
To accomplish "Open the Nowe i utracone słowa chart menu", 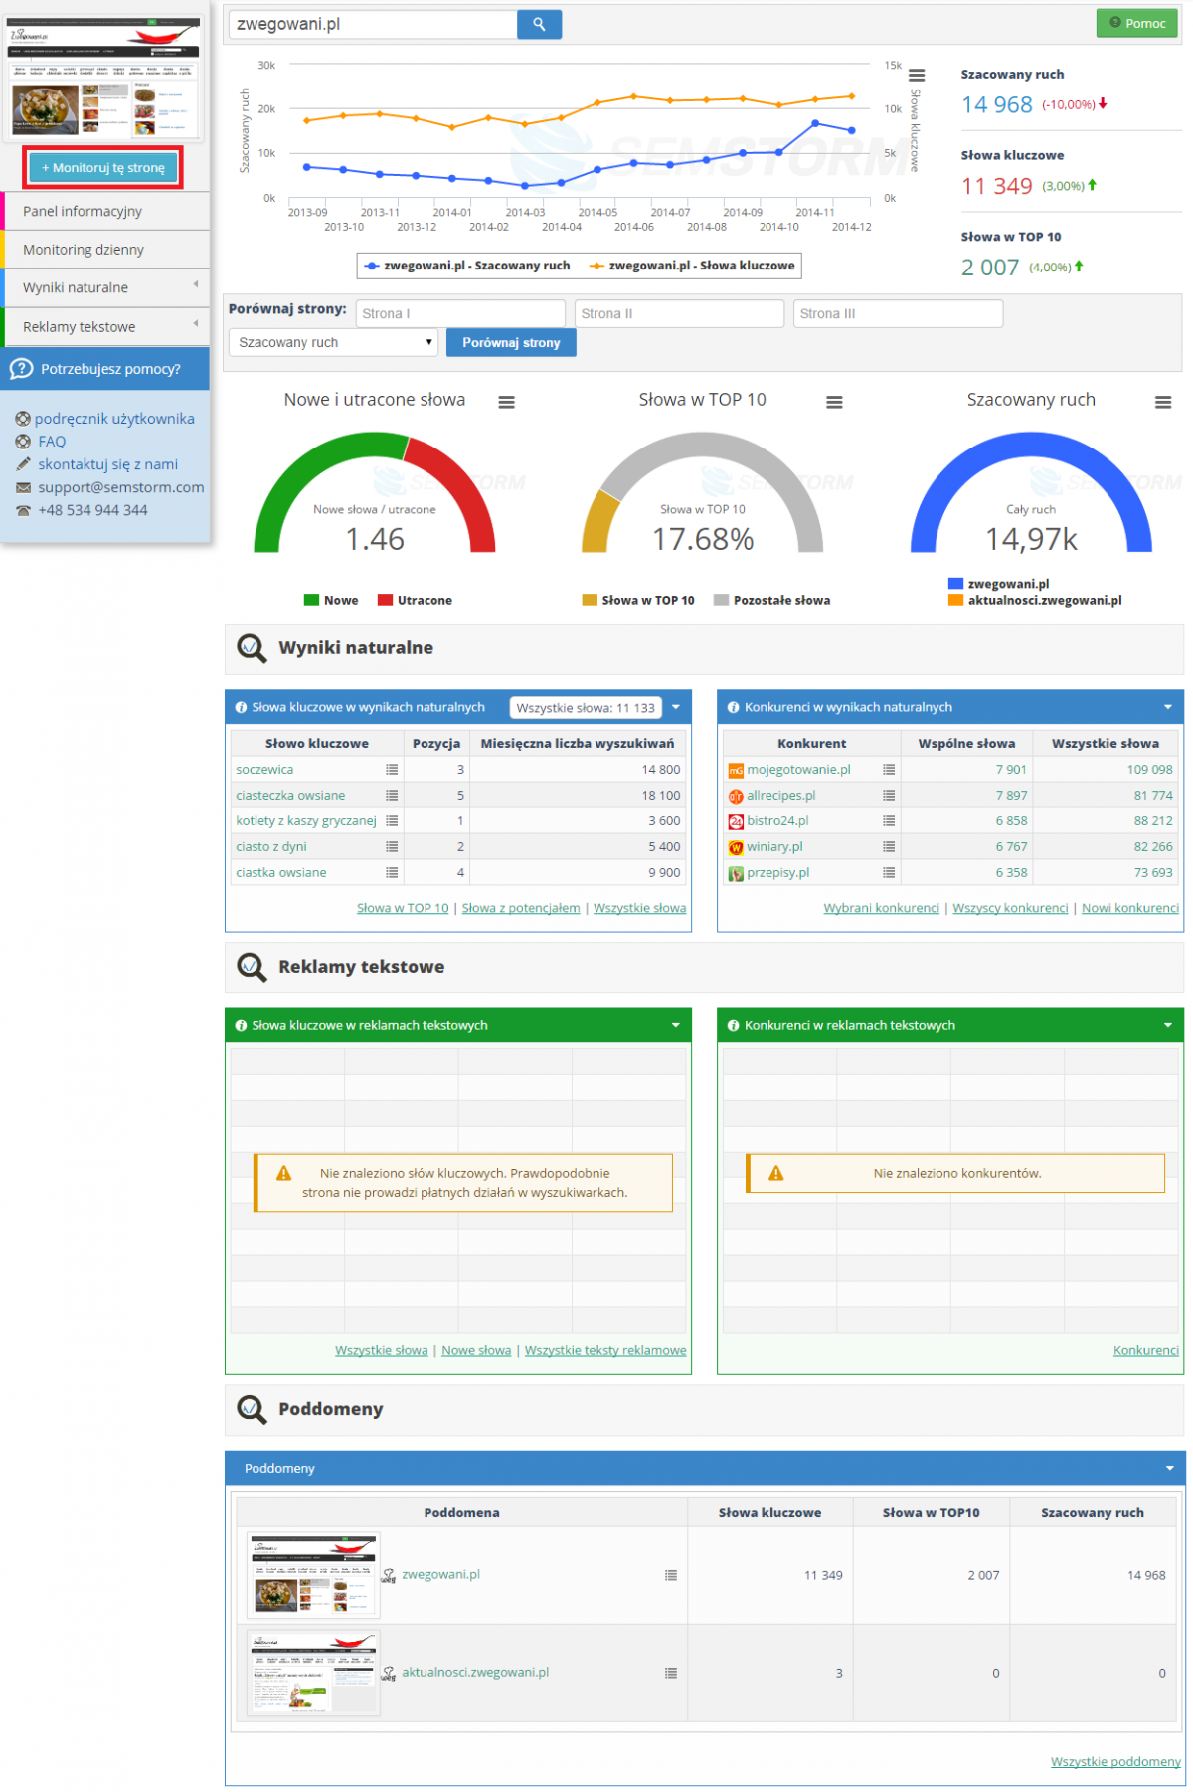I will point(507,402).
